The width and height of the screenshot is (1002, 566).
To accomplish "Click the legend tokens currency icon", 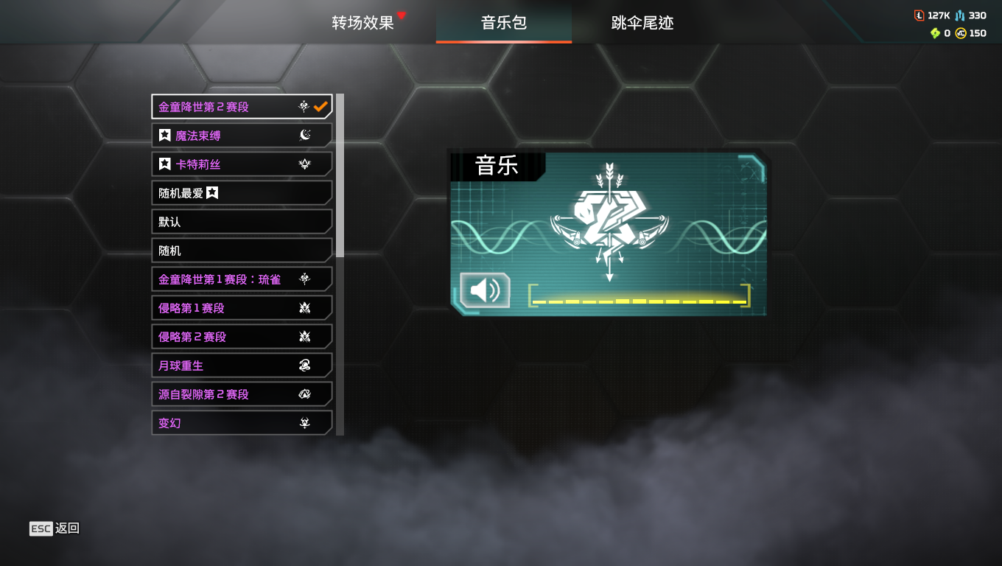I will [x=919, y=15].
